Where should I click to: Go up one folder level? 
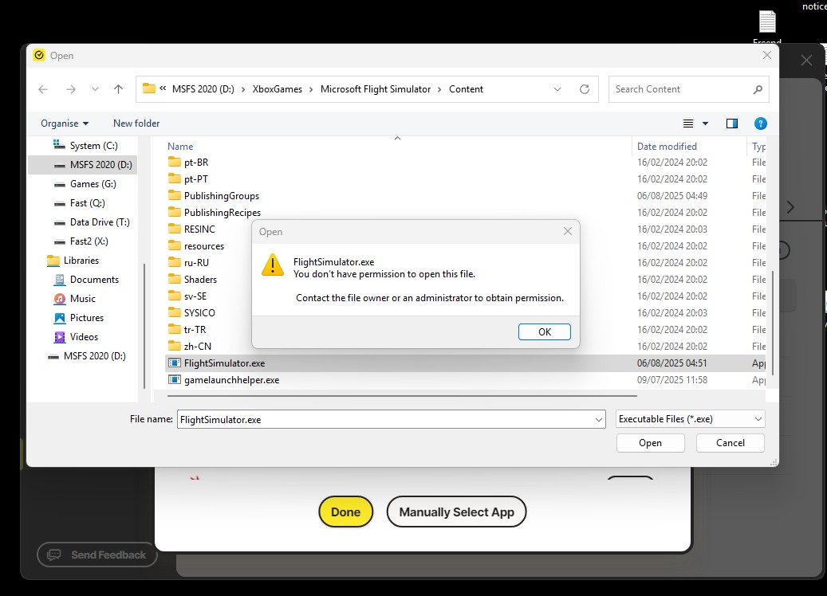pos(118,89)
